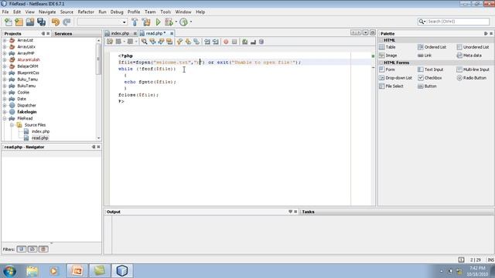Collapse the Source Files folder node
This screenshot has height=278, width=495.
12,125
